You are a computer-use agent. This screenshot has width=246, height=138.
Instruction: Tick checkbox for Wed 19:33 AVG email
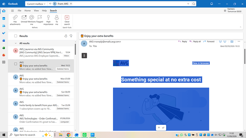(x=16, y=64)
